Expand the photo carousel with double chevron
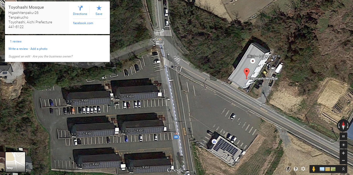 [x=343, y=169]
